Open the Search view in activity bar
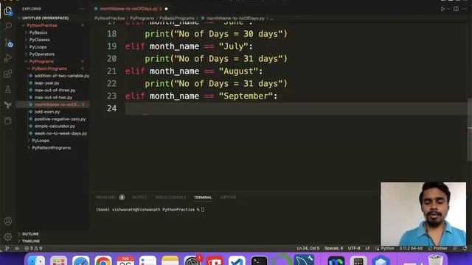Screen dimensions: 472x265 point(8,26)
